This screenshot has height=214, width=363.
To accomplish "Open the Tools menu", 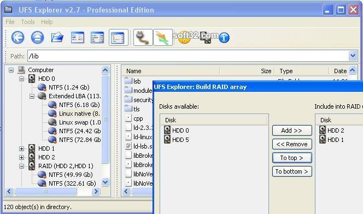I will [28, 22].
